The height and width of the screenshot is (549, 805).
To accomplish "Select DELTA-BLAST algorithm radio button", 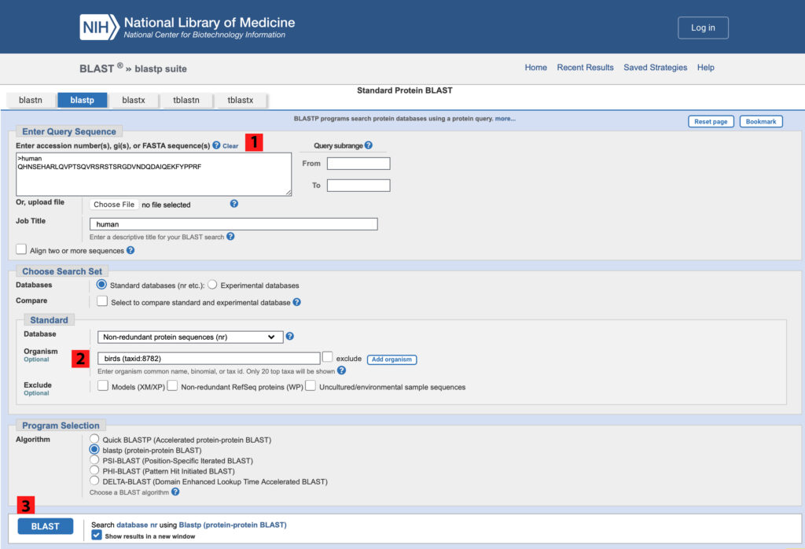I will tap(94, 481).
